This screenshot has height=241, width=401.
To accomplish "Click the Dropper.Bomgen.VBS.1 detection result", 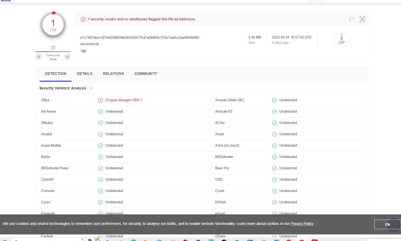I will coord(124,100).
